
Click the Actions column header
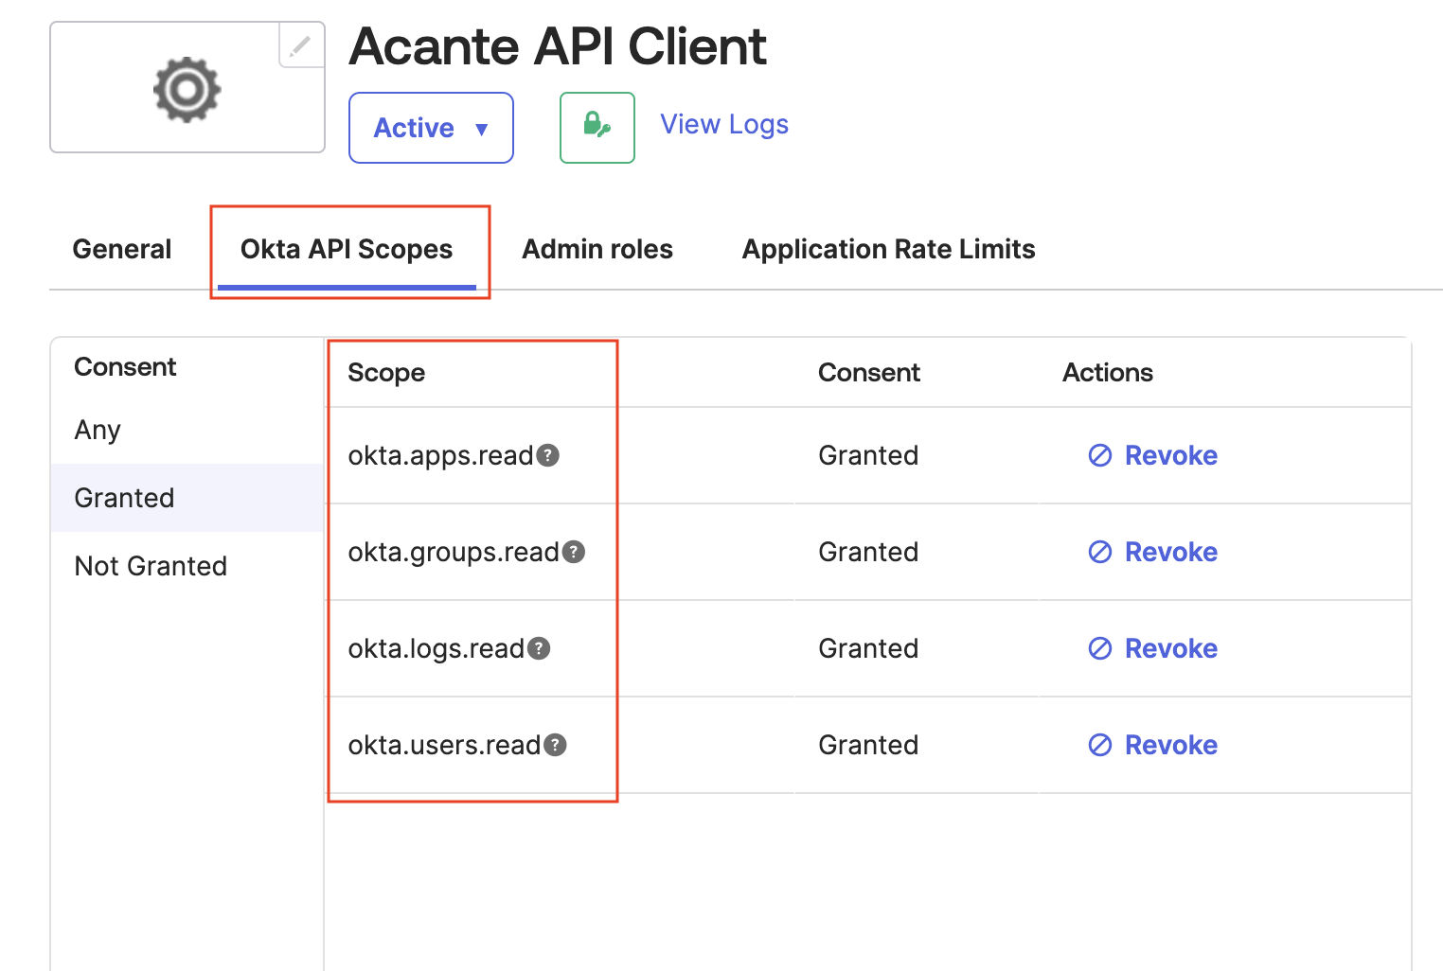1107,373
